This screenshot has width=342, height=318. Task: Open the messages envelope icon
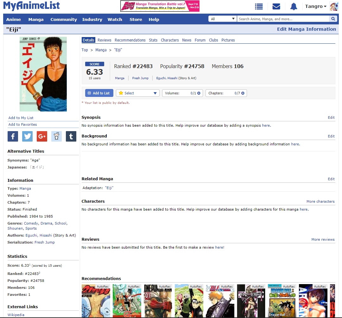[276, 7]
